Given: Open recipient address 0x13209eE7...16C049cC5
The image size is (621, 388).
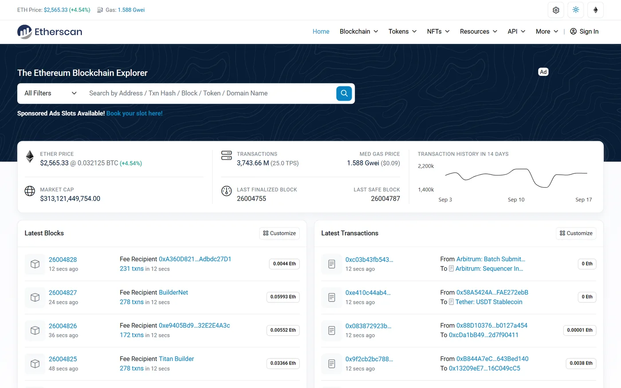Looking at the screenshot, I should 484,368.
